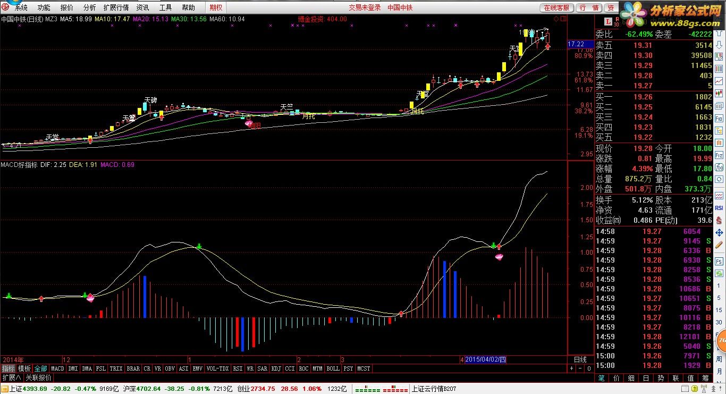Click the Fiz icon in right toolbar
The width and height of the screenshot is (726, 394).
(x=719, y=155)
